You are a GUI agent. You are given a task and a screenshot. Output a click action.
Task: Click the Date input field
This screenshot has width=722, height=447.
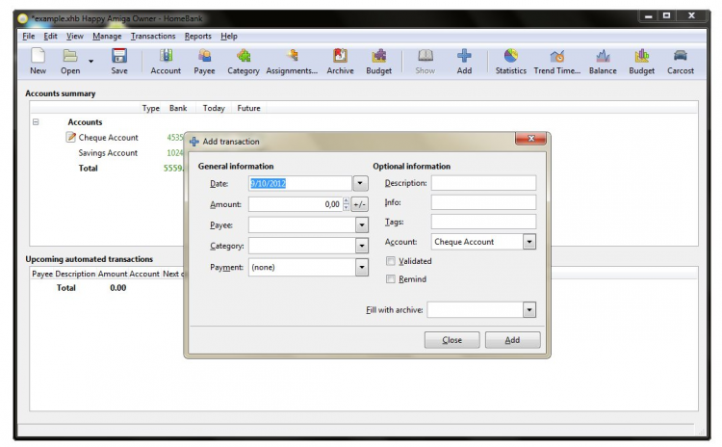click(x=300, y=183)
